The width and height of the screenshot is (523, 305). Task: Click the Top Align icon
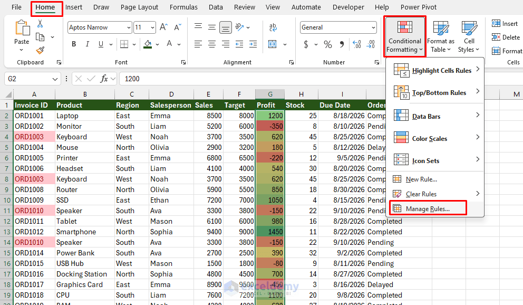[198, 27]
